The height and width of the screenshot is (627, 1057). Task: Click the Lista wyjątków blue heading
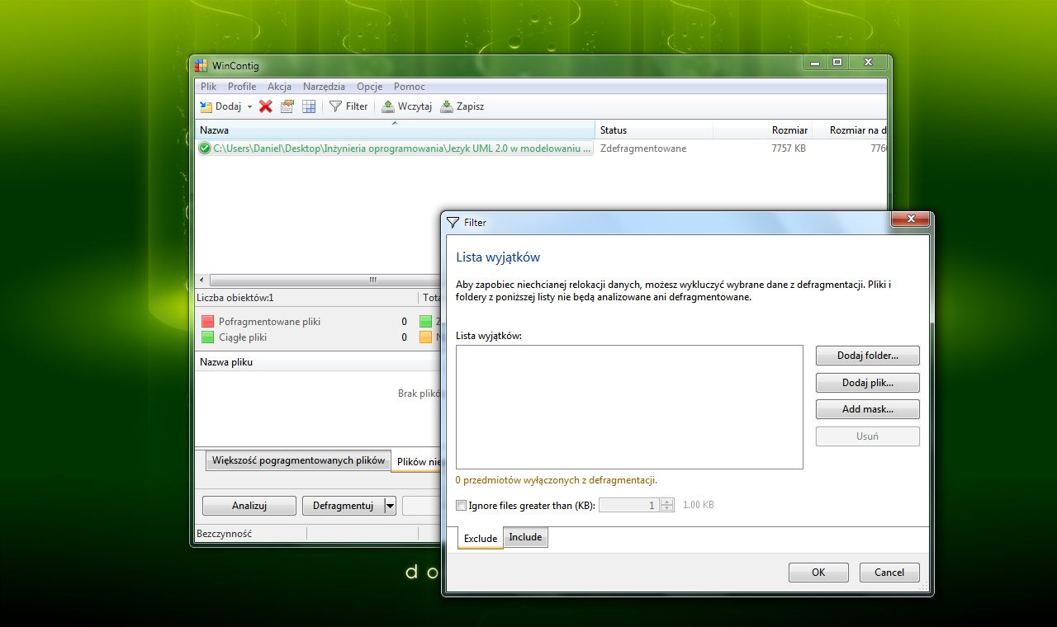(498, 257)
